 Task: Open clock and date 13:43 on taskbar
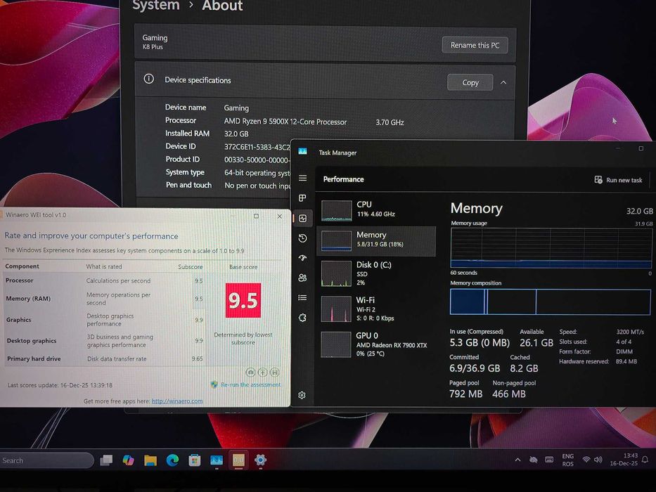(x=624, y=460)
